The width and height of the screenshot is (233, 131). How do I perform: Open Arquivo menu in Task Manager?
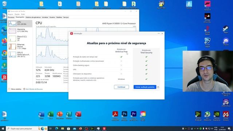pos(11,14)
